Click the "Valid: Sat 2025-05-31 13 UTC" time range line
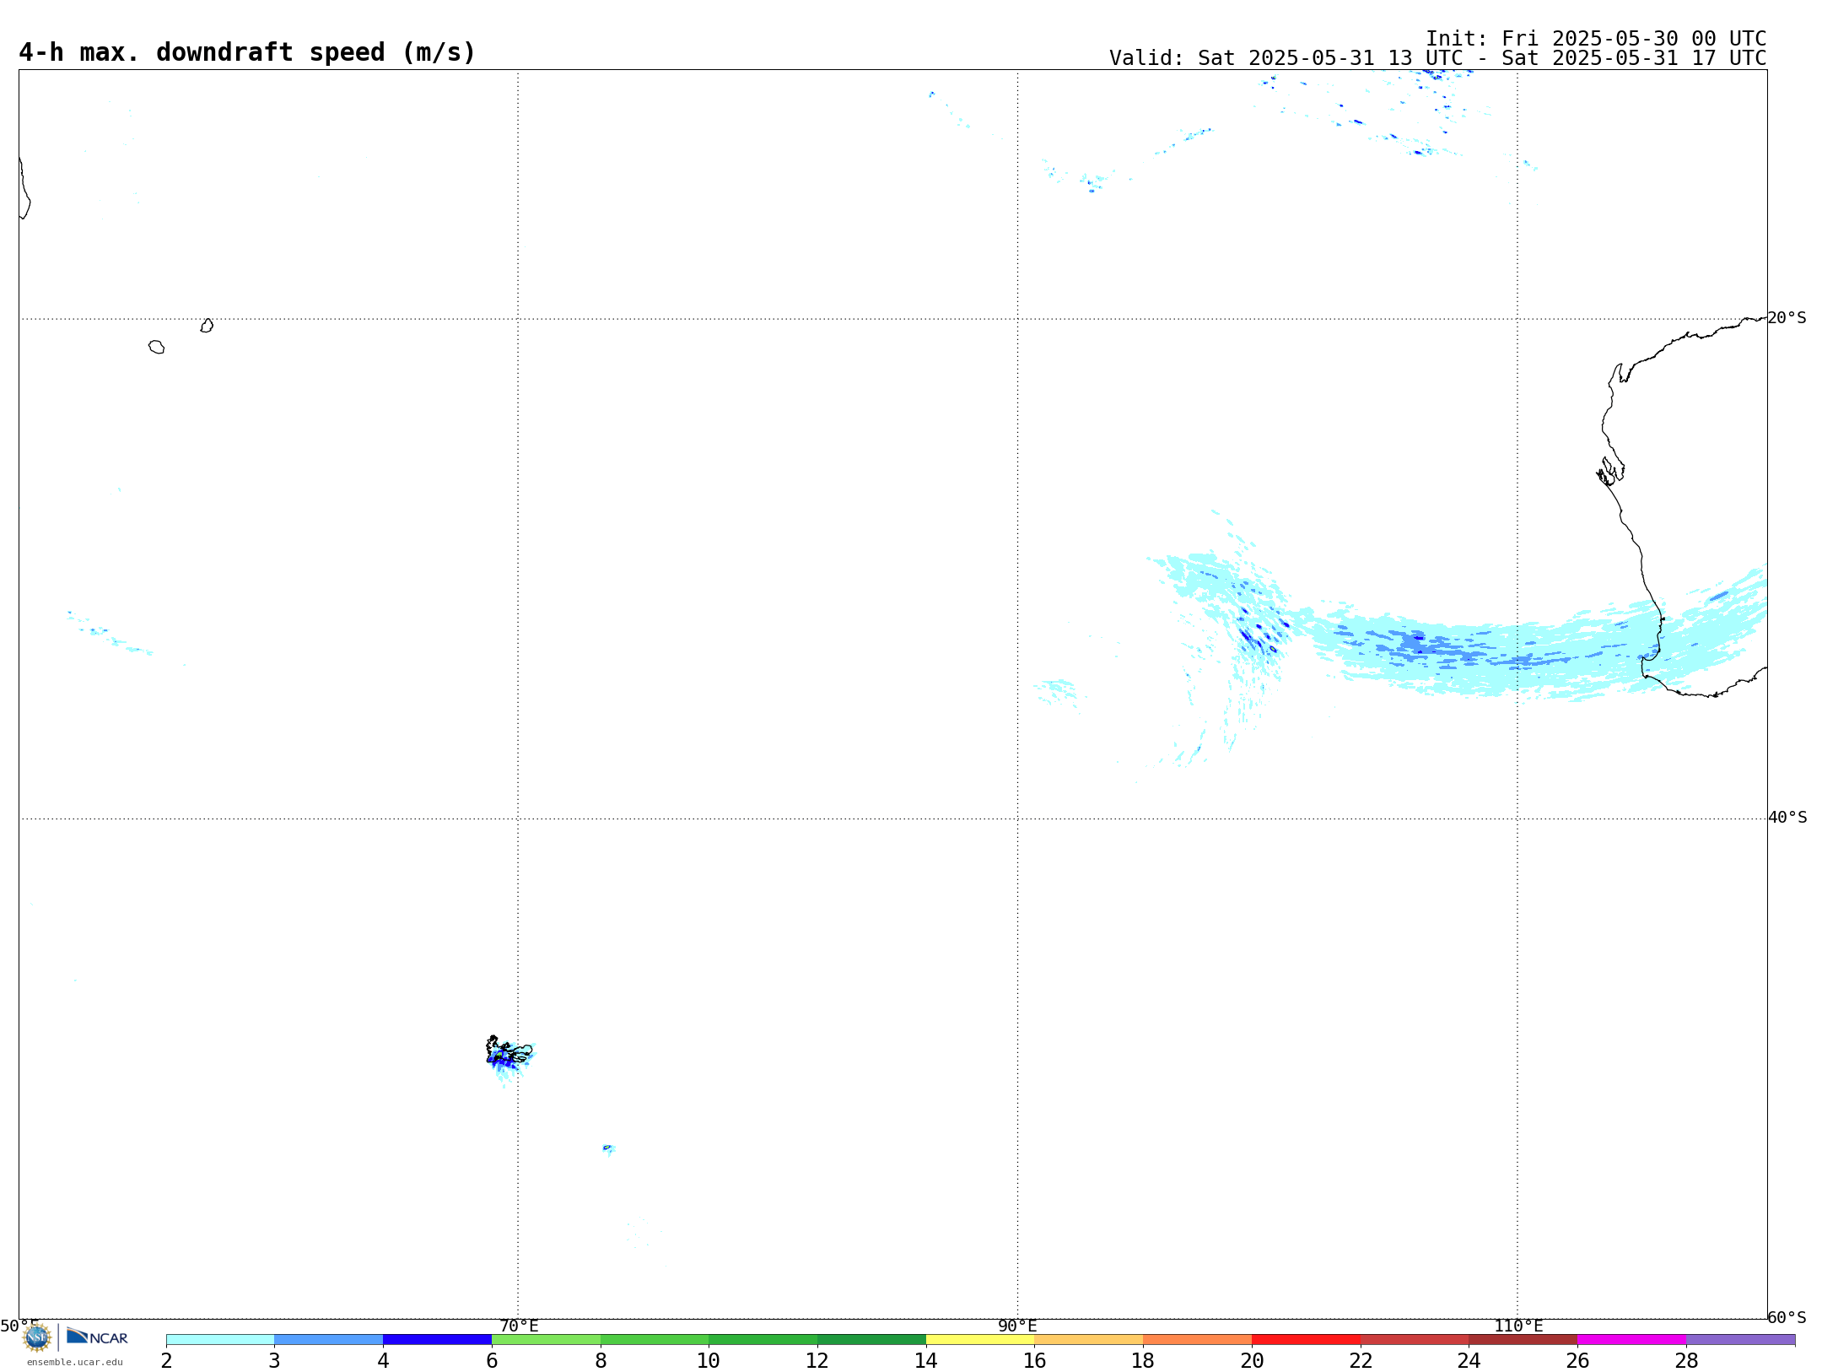This screenshot has height=1372, width=1822. (1437, 58)
